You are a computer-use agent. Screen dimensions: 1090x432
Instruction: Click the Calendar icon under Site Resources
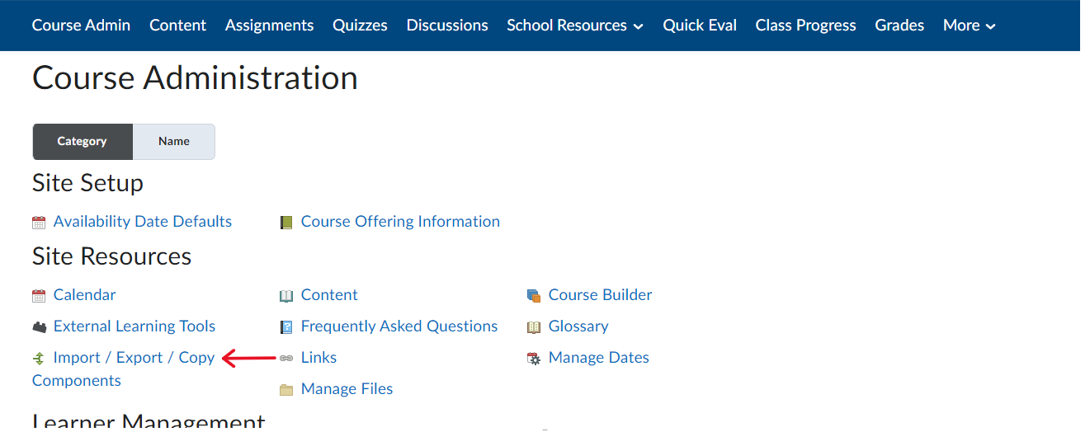click(39, 295)
